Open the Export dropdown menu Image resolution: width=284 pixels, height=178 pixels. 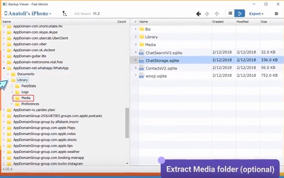[x=256, y=14]
